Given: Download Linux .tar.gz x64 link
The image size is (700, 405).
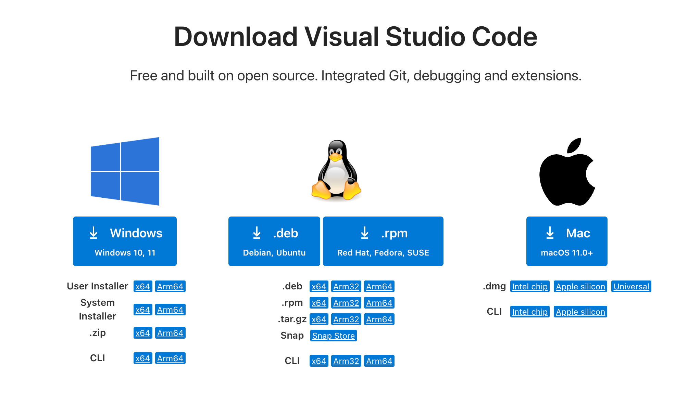Looking at the screenshot, I should [x=319, y=319].
